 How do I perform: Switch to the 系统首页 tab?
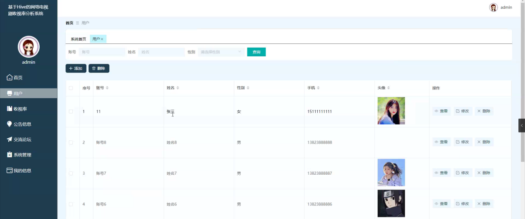78,39
